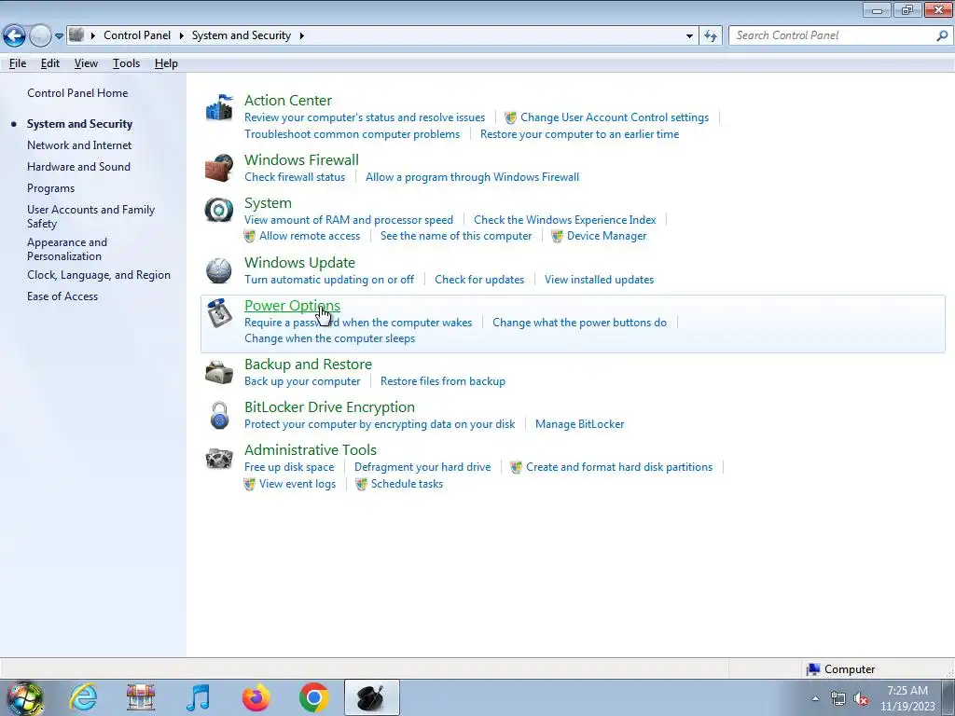Click the address bar computer icon

click(x=76, y=35)
